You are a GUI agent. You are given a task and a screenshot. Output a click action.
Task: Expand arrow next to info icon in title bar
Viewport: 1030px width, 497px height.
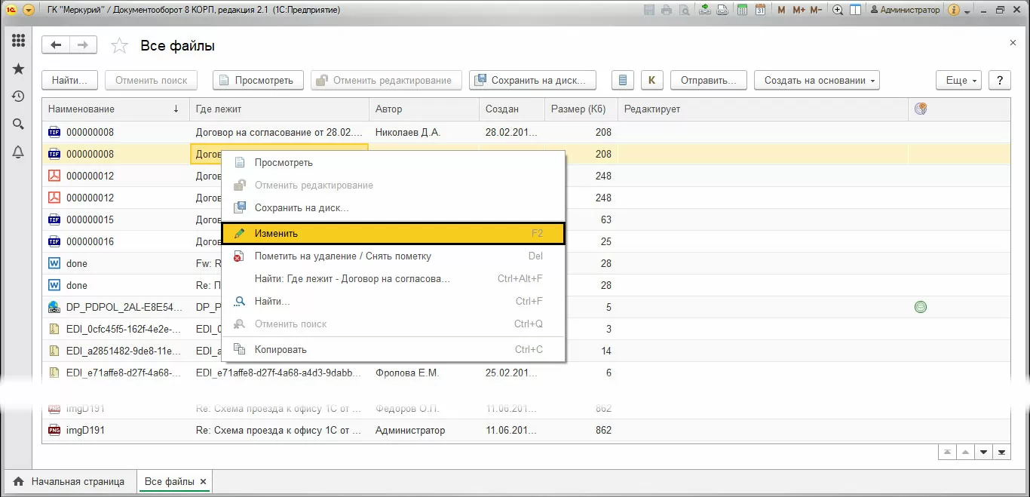point(967,11)
